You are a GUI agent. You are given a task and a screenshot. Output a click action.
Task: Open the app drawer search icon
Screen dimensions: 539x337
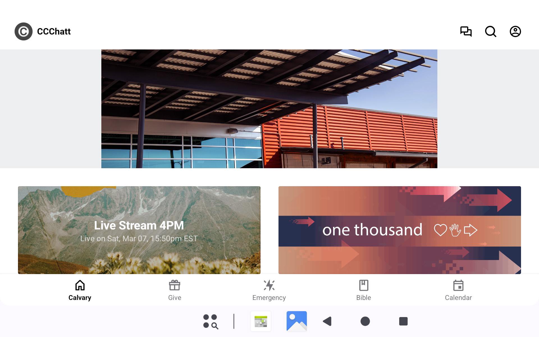[x=211, y=321]
